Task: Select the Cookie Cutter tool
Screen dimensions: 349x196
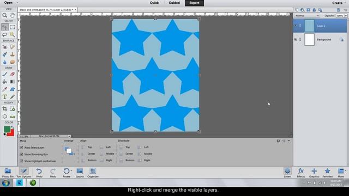Action: 5,117
